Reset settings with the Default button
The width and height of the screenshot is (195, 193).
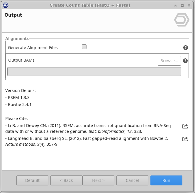[32, 180]
